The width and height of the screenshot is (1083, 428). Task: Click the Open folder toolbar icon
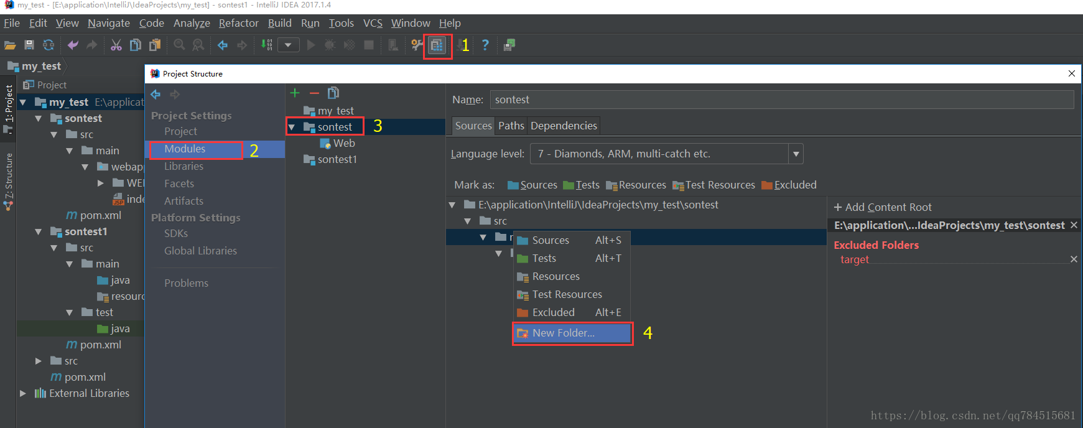[x=10, y=45]
